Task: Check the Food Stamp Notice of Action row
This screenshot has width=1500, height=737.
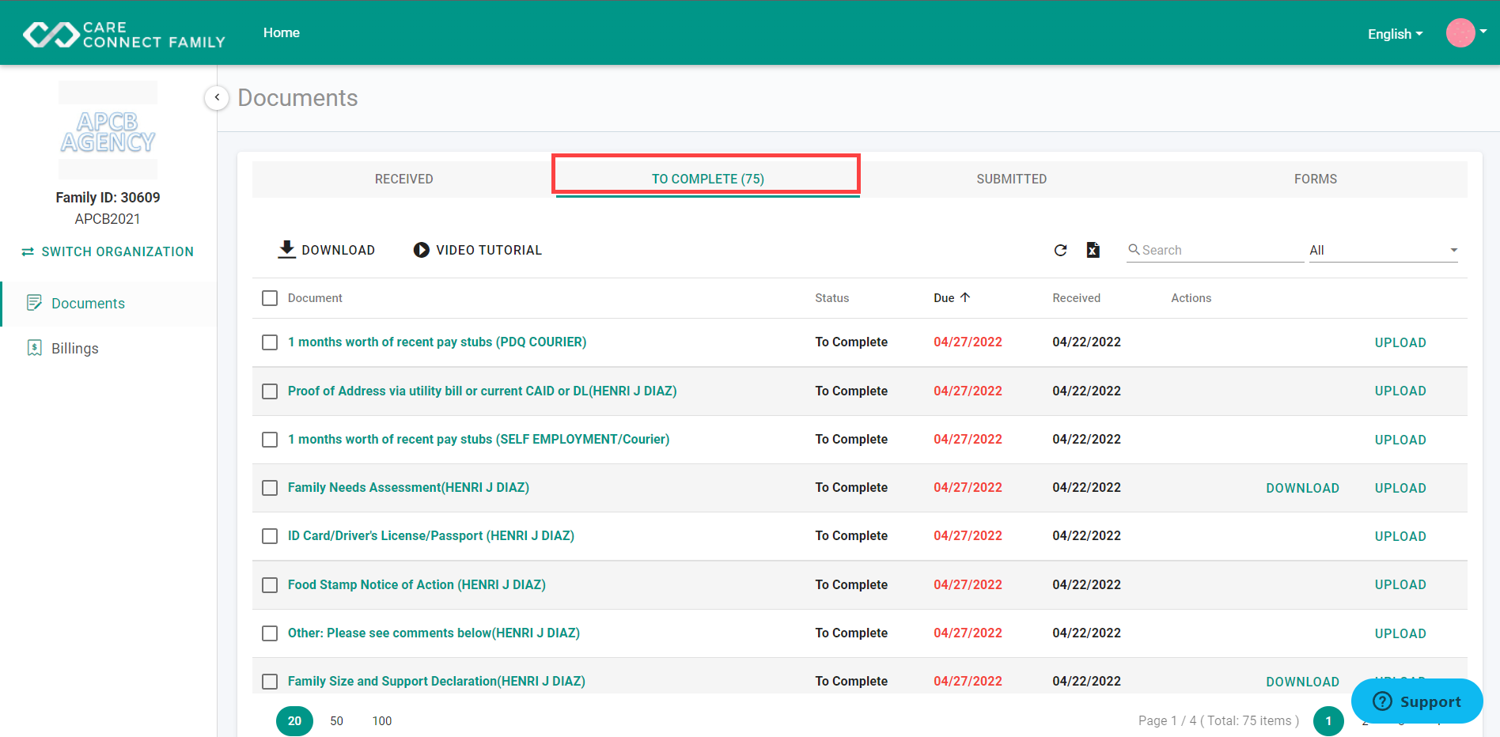Action: coord(270,585)
